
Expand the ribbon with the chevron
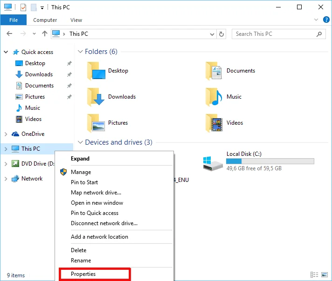click(x=316, y=20)
